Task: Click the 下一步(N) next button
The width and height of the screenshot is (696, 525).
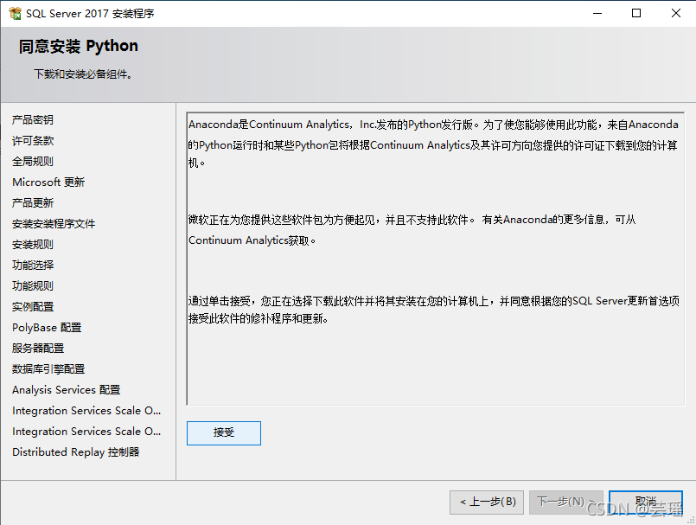Action: 566,502
